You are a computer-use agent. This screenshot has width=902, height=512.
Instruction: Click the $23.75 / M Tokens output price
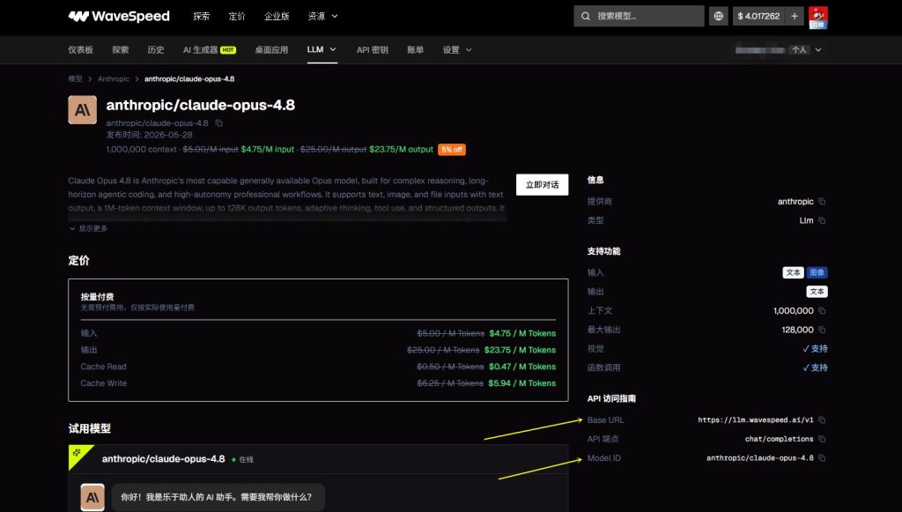520,350
